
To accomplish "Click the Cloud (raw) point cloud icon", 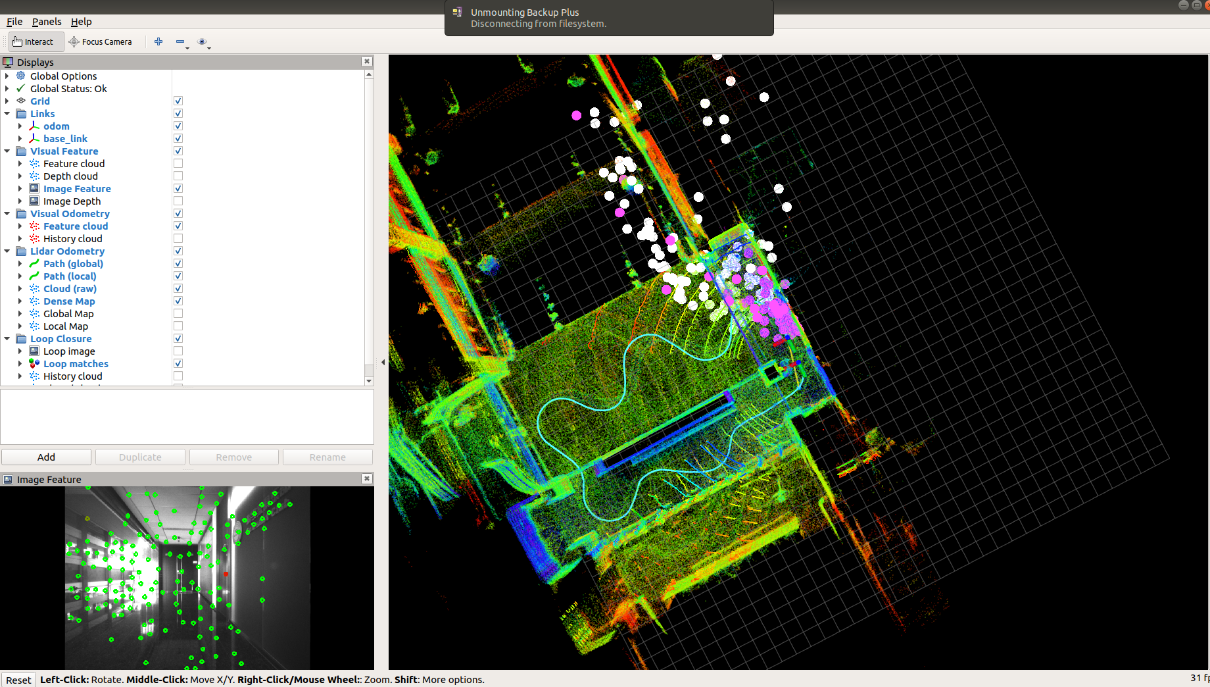I will coord(34,288).
